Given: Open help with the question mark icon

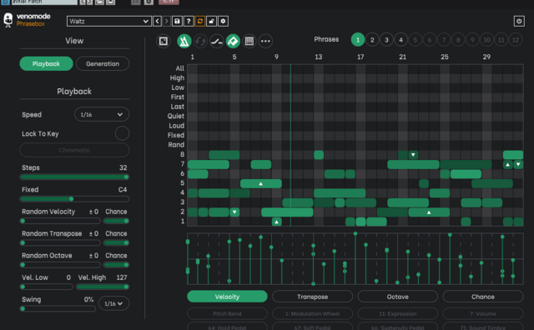Looking at the screenshot, I should click(x=189, y=21).
